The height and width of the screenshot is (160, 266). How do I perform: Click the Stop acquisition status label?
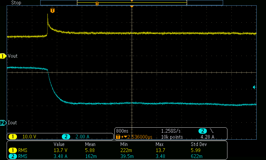(x=16, y=3)
